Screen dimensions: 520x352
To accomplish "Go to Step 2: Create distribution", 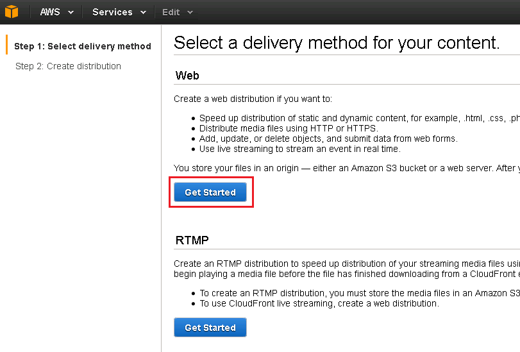I will (68, 66).
